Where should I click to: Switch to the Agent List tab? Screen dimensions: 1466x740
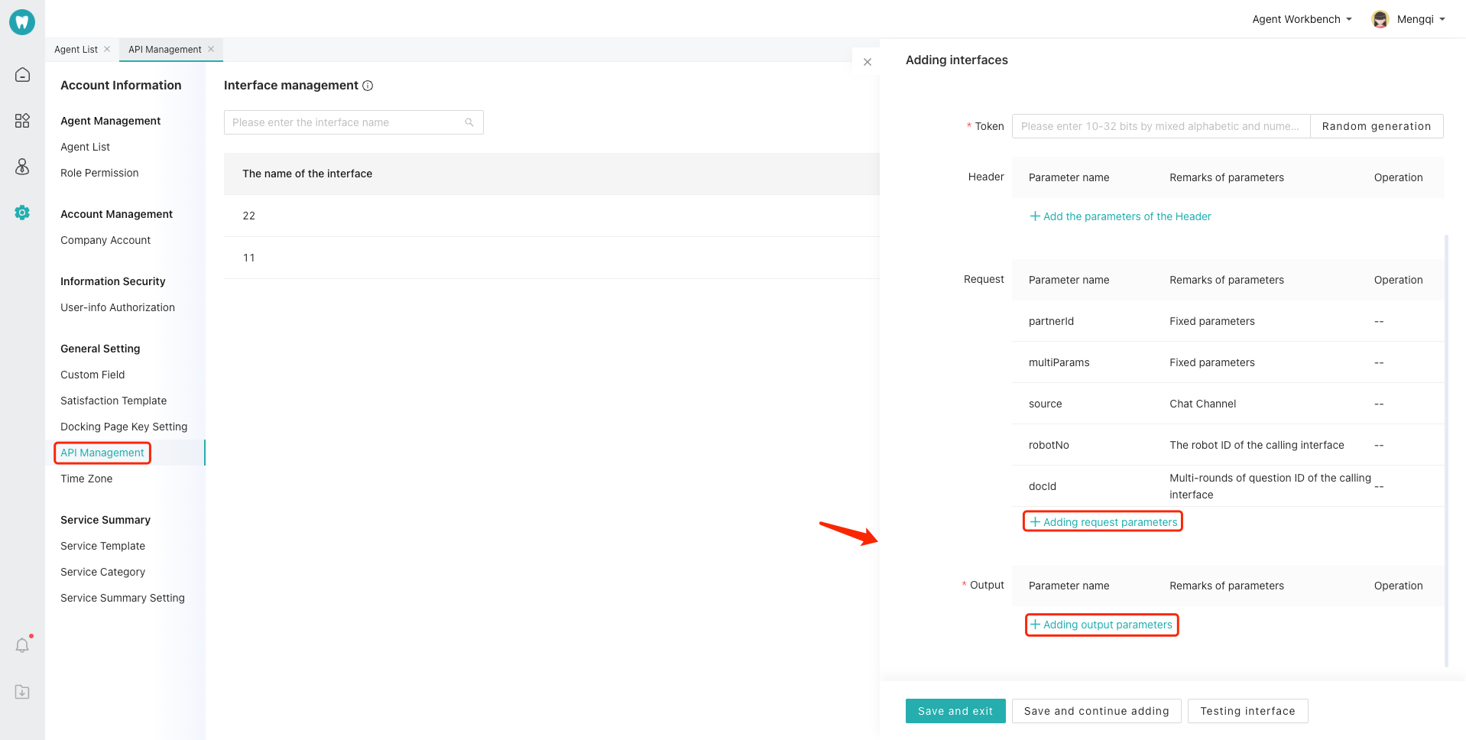[x=76, y=50]
